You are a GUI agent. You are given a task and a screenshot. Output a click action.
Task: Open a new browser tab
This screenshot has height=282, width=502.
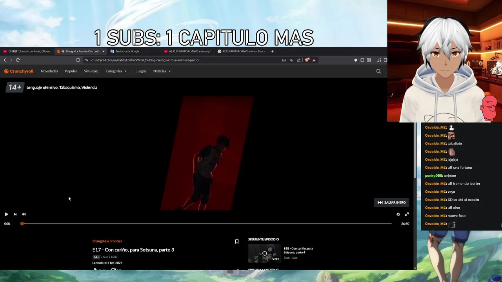coord(273,51)
